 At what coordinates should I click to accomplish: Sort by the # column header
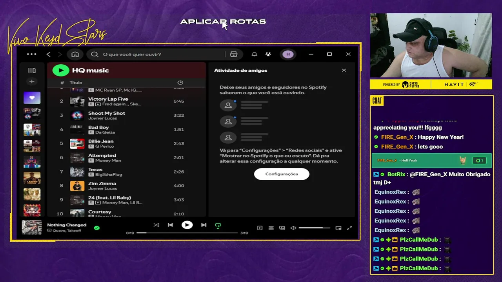click(x=62, y=83)
